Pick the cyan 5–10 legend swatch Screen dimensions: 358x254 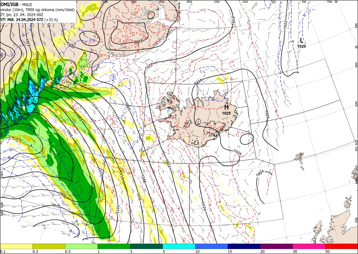[179, 246]
